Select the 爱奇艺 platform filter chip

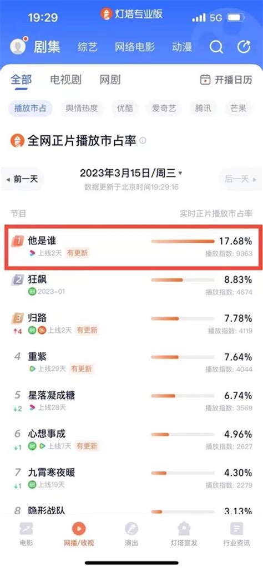[164, 108]
